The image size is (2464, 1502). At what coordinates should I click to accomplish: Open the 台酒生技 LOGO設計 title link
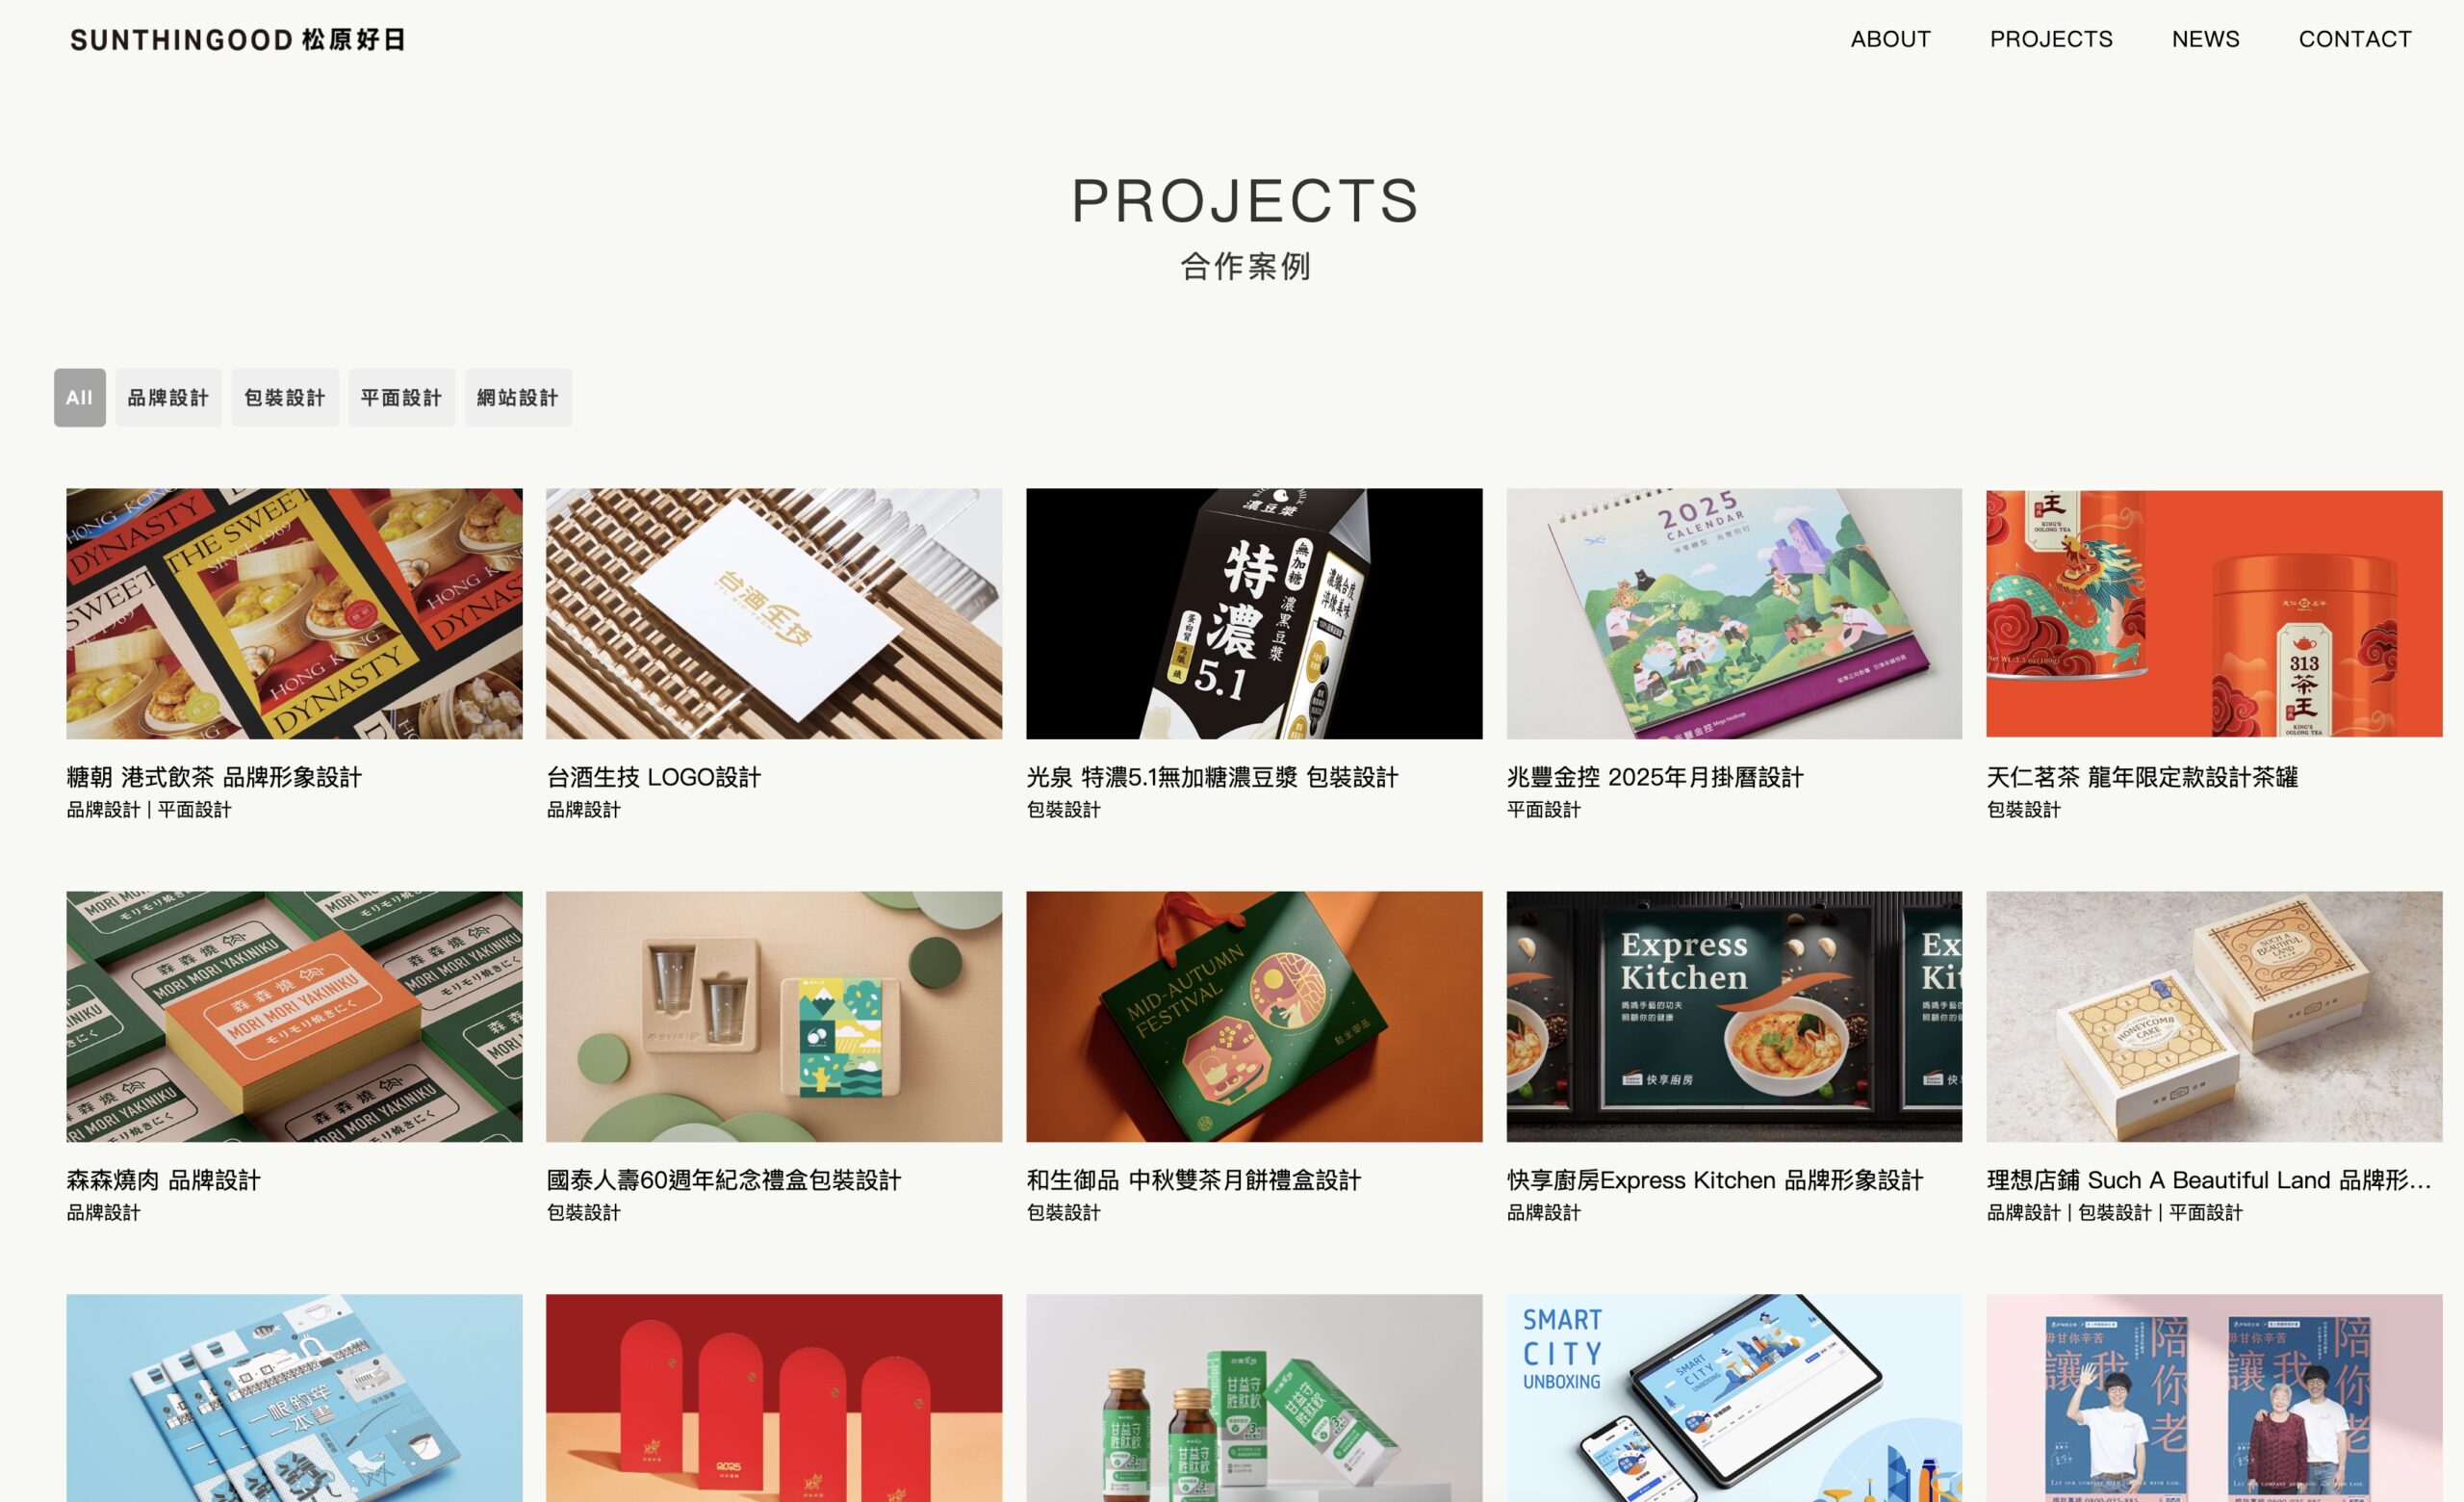[653, 777]
